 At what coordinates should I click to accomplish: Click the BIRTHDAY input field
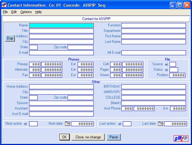tap(153, 87)
